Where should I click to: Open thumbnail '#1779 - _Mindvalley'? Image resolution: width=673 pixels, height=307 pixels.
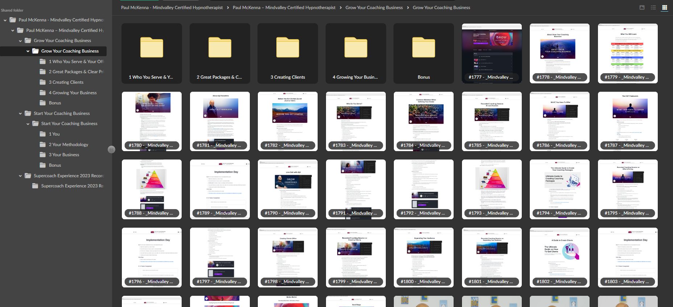(x=628, y=54)
